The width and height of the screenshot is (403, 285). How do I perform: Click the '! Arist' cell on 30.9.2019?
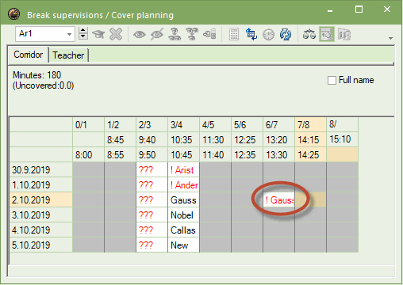coord(183,170)
